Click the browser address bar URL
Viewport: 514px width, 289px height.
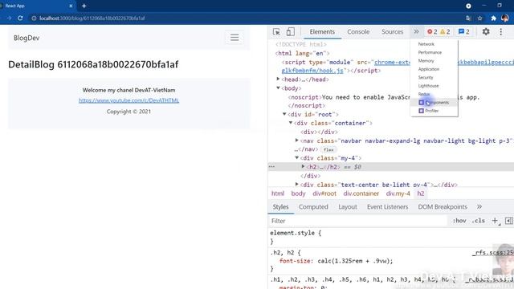92,18
